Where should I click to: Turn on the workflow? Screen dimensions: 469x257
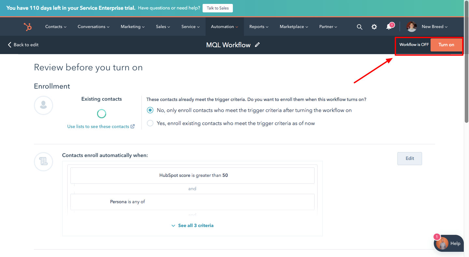click(446, 45)
